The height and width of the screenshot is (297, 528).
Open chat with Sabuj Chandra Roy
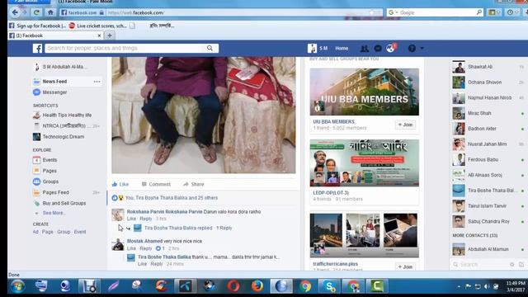488,222
